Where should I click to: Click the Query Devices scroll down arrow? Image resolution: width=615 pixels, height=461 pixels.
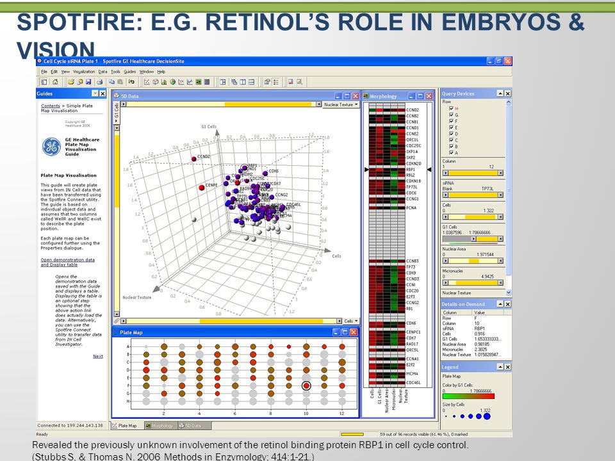[x=509, y=293]
